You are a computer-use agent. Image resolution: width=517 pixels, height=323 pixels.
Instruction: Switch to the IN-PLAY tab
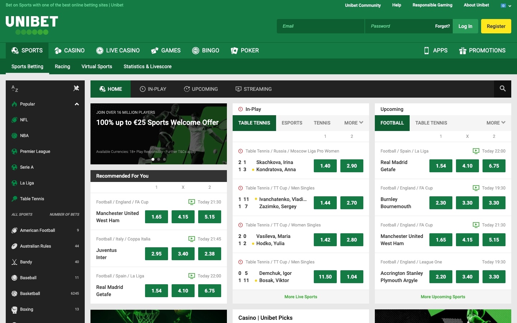(153, 89)
